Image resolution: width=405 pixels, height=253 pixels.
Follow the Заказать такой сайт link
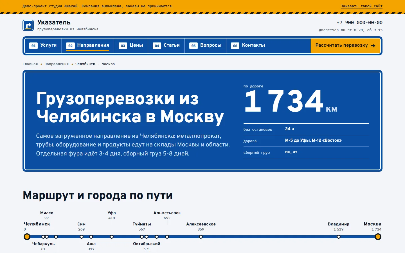(361, 6)
